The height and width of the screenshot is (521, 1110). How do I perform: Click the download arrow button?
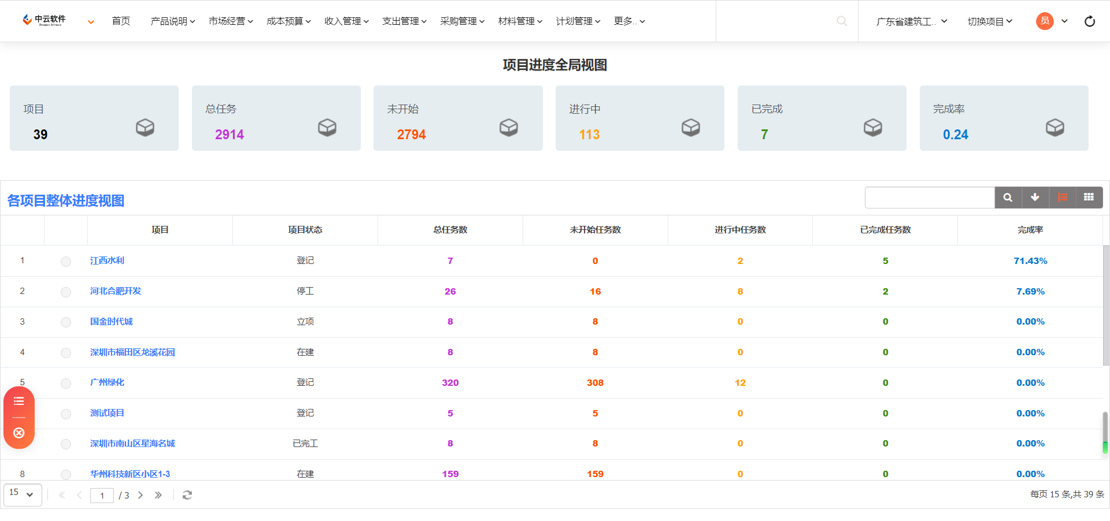(x=1035, y=198)
